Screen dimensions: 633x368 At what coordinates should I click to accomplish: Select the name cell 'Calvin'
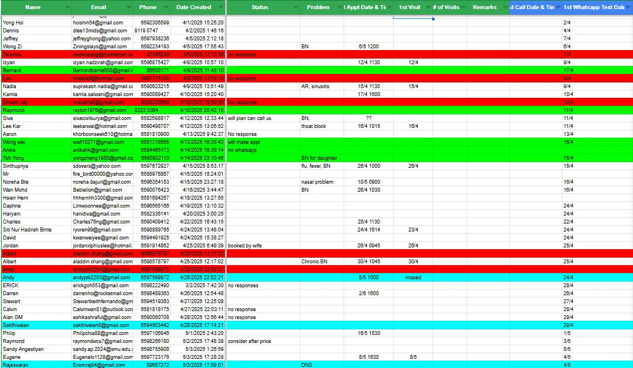tap(36, 309)
